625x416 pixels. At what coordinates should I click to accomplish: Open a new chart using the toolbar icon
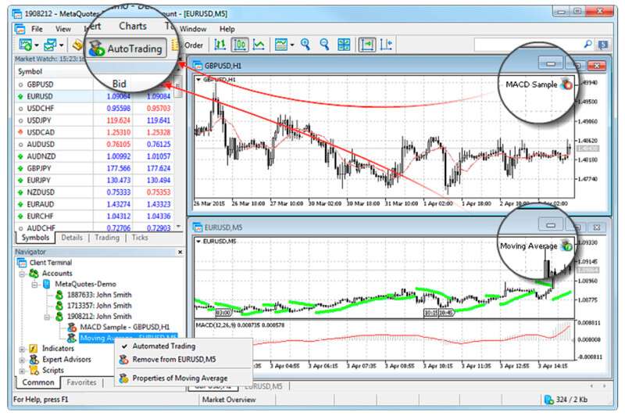click(25, 45)
